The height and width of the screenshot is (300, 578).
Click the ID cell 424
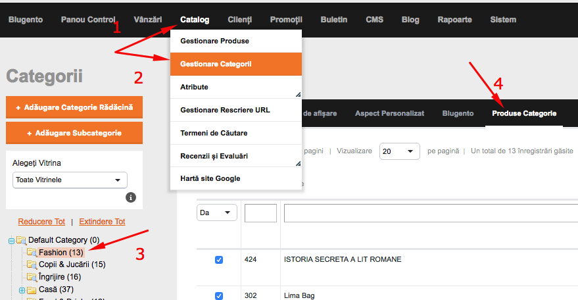pos(251,260)
